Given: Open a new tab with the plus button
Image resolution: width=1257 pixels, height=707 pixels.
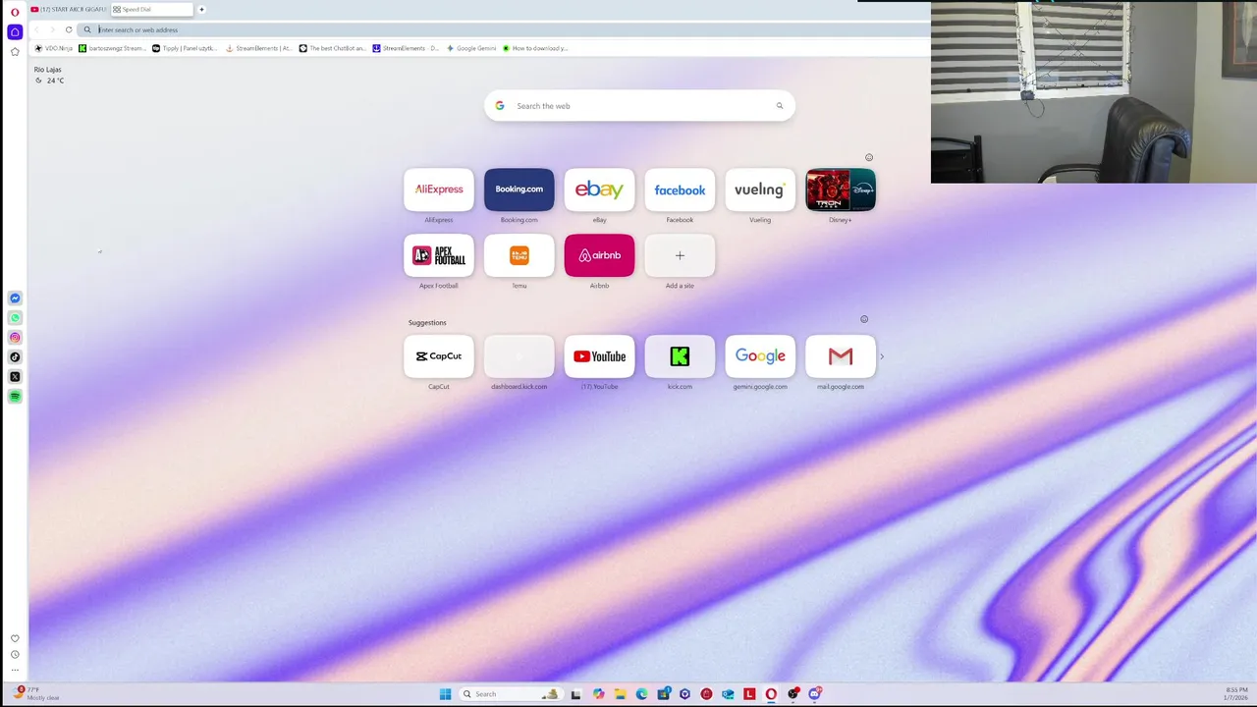Looking at the screenshot, I should point(201,10).
